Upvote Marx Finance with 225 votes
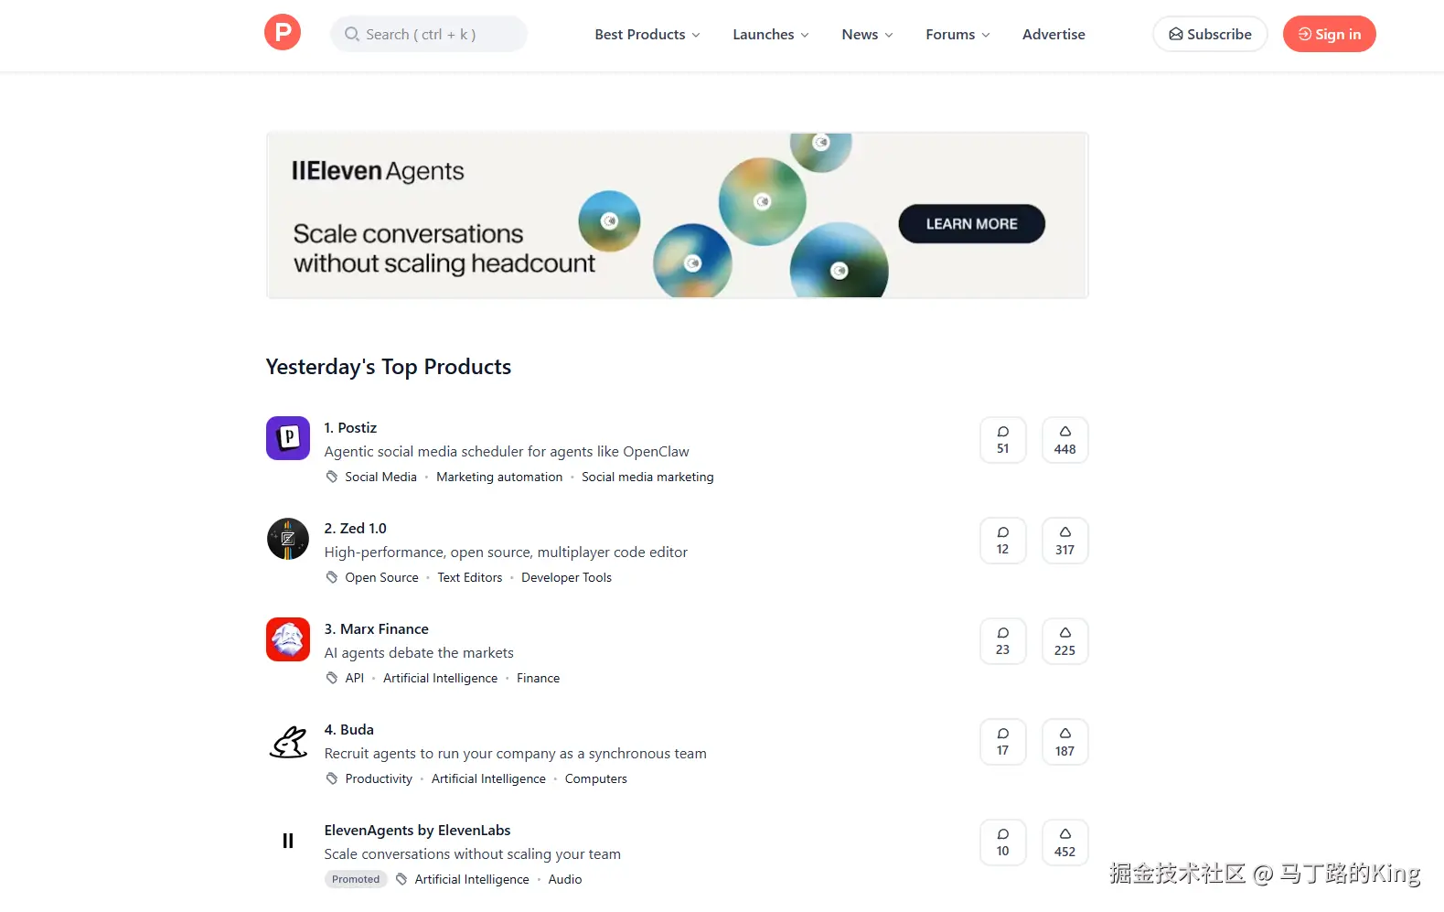 [1064, 641]
